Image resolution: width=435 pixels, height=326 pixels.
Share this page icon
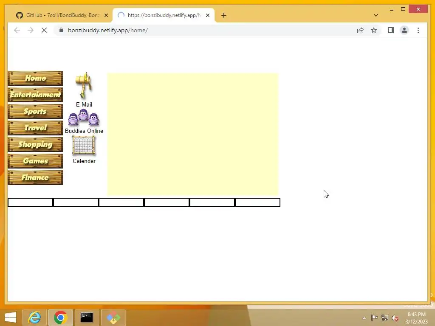(360, 30)
